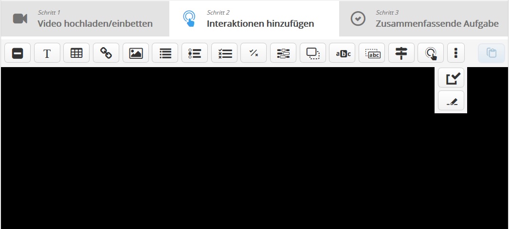Add a Label interaction from toolbar

[x=18, y=53]
